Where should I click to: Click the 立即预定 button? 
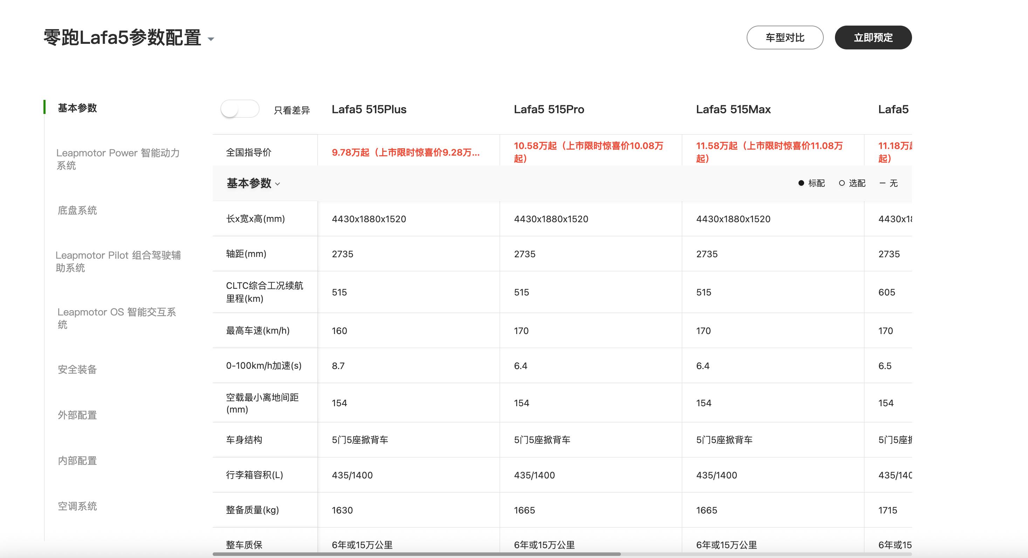[x=873, y=38]
